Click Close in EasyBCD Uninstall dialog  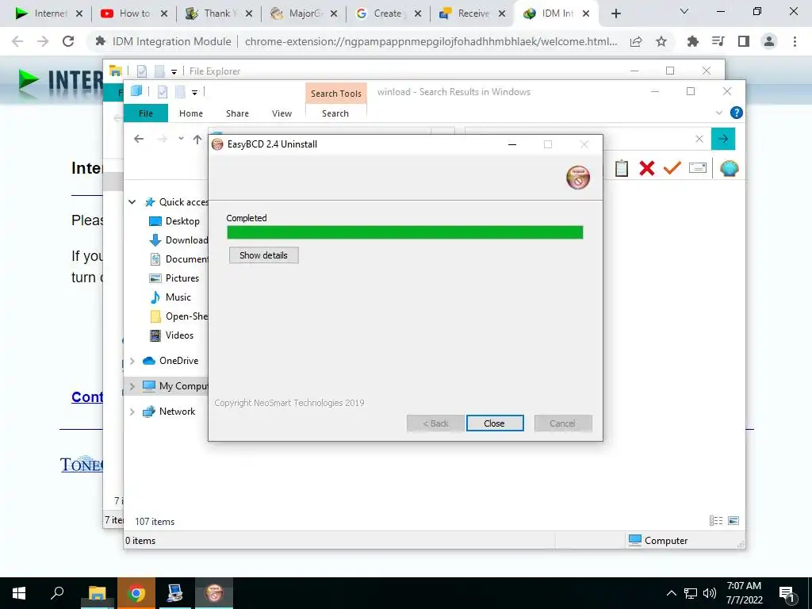(495, 423)
